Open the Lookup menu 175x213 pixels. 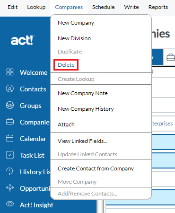(x=36, y=7)
